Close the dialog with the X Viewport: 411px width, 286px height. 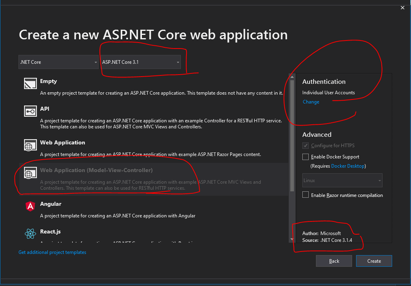coord(403,8)
